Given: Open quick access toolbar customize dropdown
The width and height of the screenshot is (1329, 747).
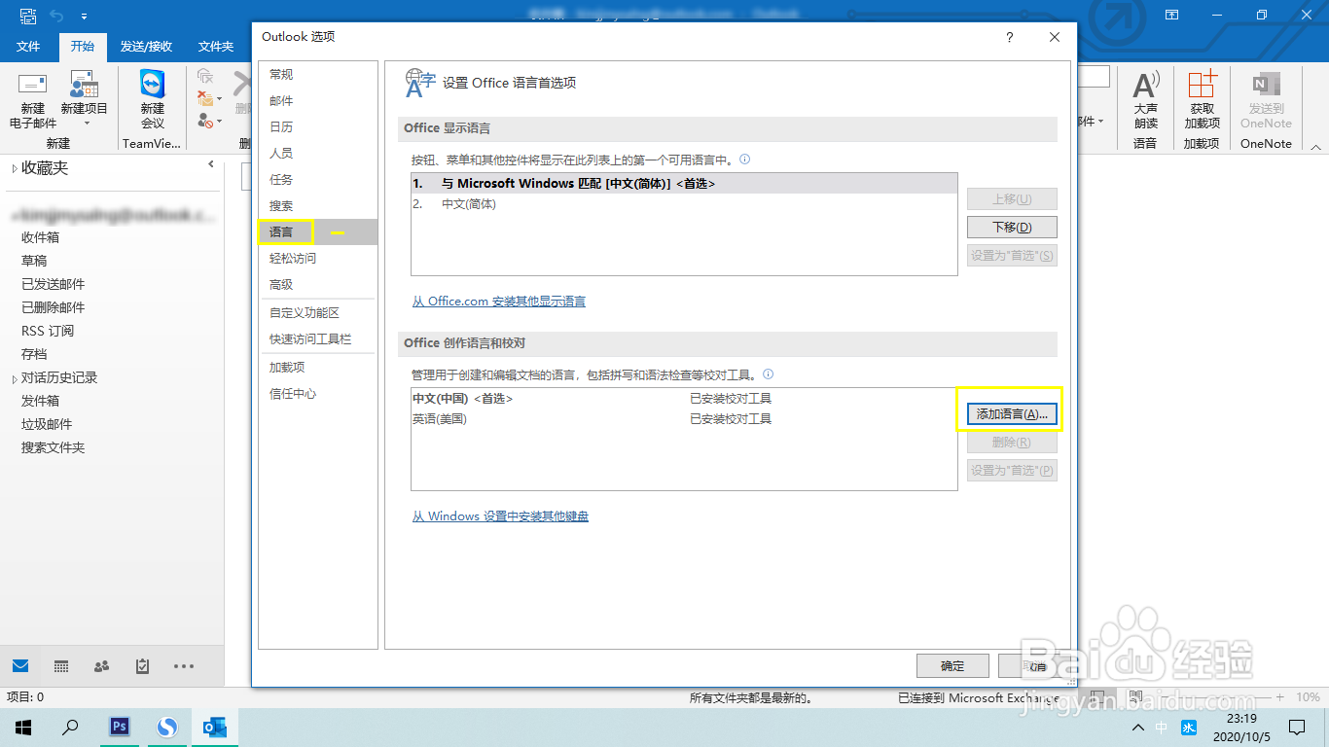Looking at the screenshot, I should pos(84,17).
